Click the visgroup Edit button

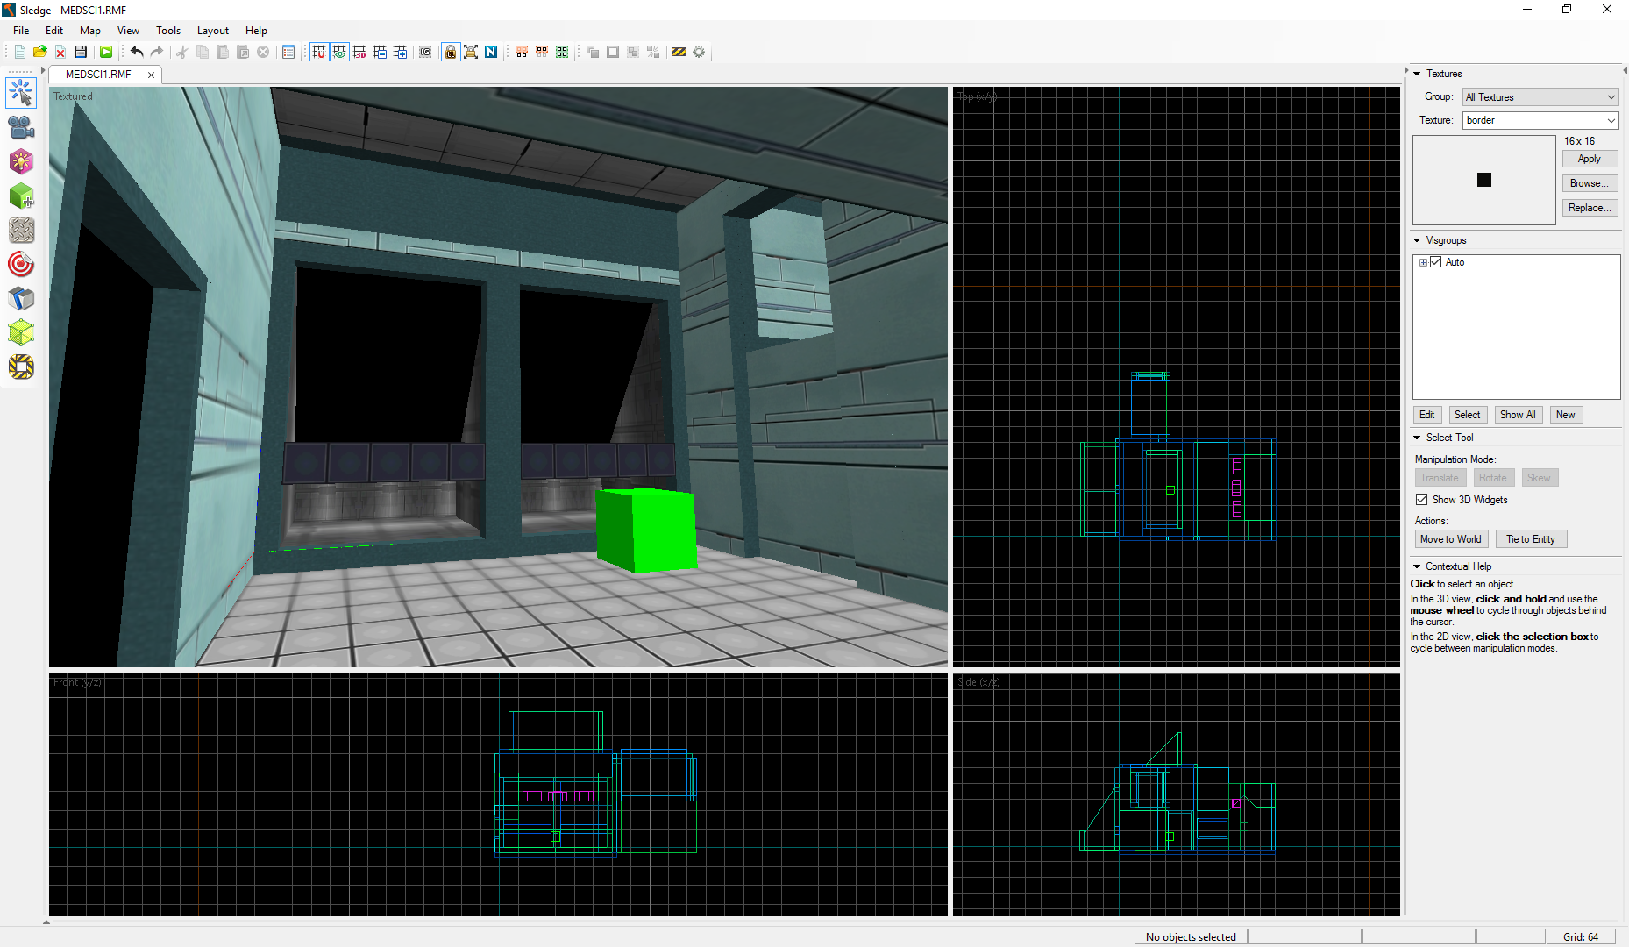1427,415
